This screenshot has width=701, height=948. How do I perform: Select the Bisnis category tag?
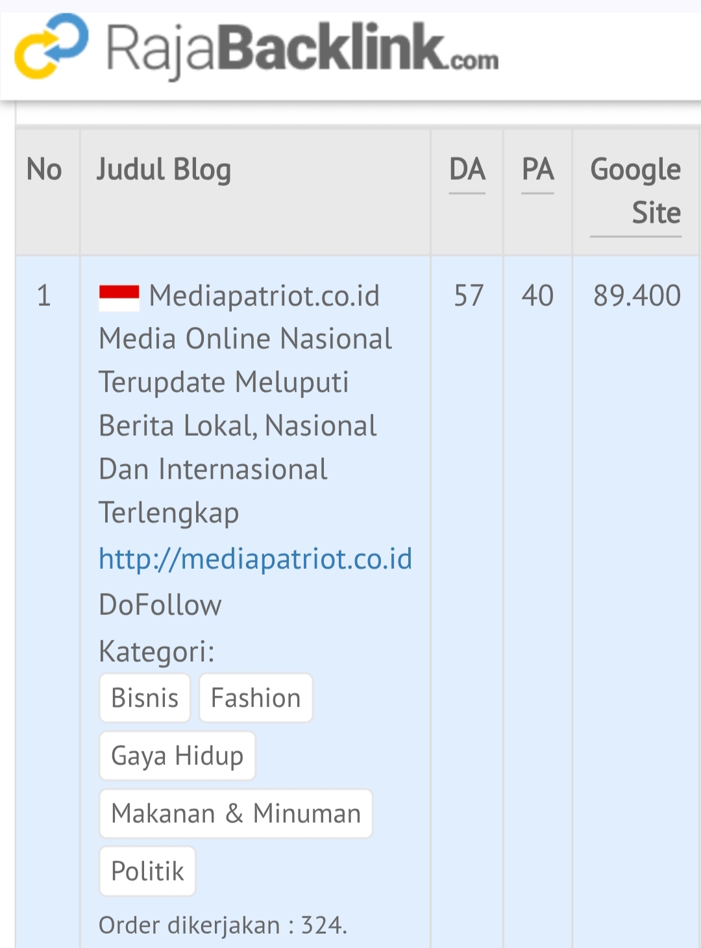(145, 698)
